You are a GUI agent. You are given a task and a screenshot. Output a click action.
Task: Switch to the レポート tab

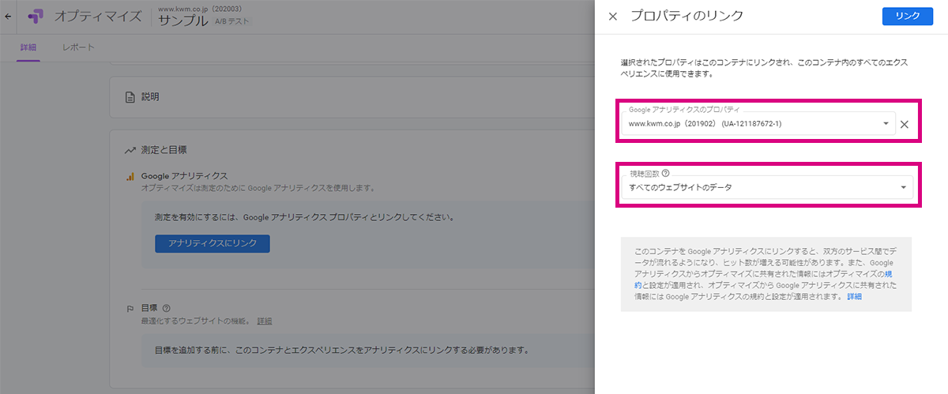[x=78, y=47]
